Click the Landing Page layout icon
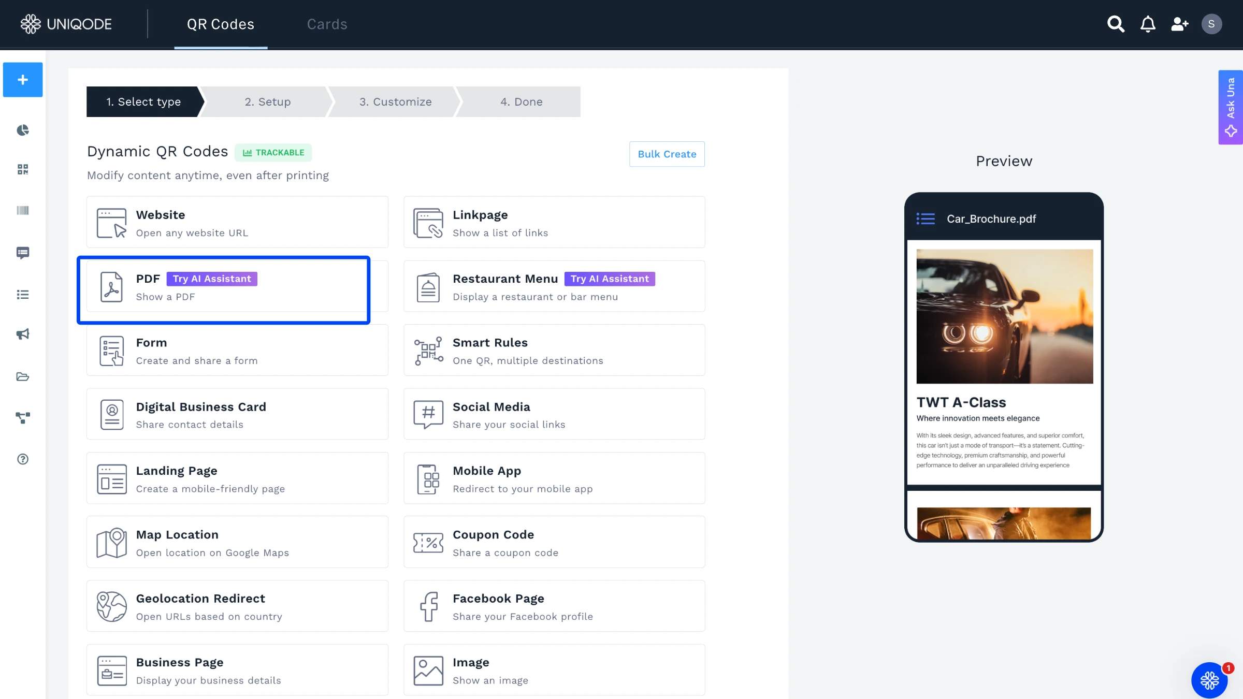 [x=111, y=479]
